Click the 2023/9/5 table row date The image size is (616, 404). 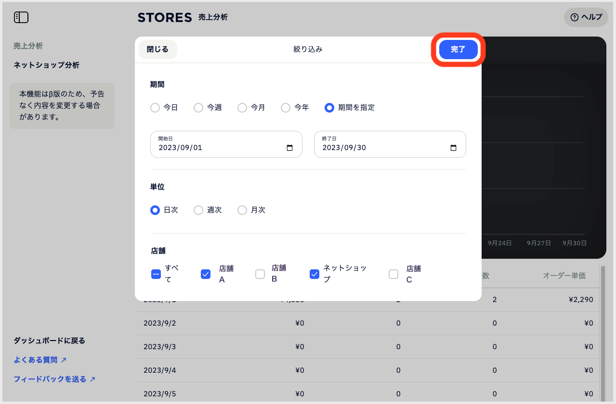pyautogui.click(x=160, y=394)
